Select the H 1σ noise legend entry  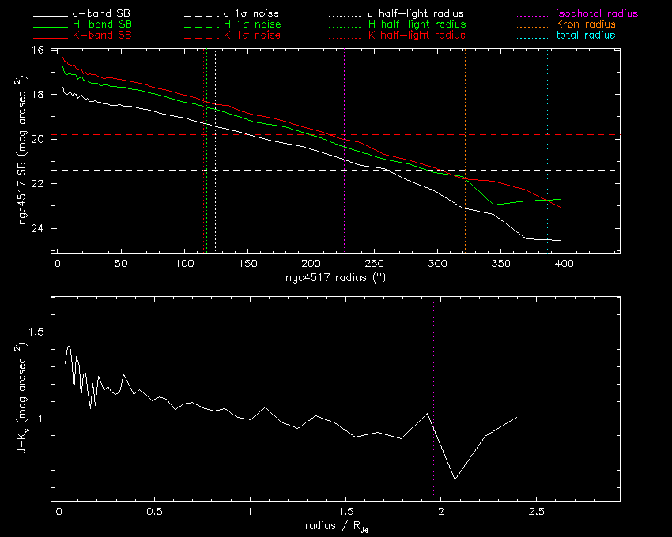pyautogui.click(x=253, y=25)
